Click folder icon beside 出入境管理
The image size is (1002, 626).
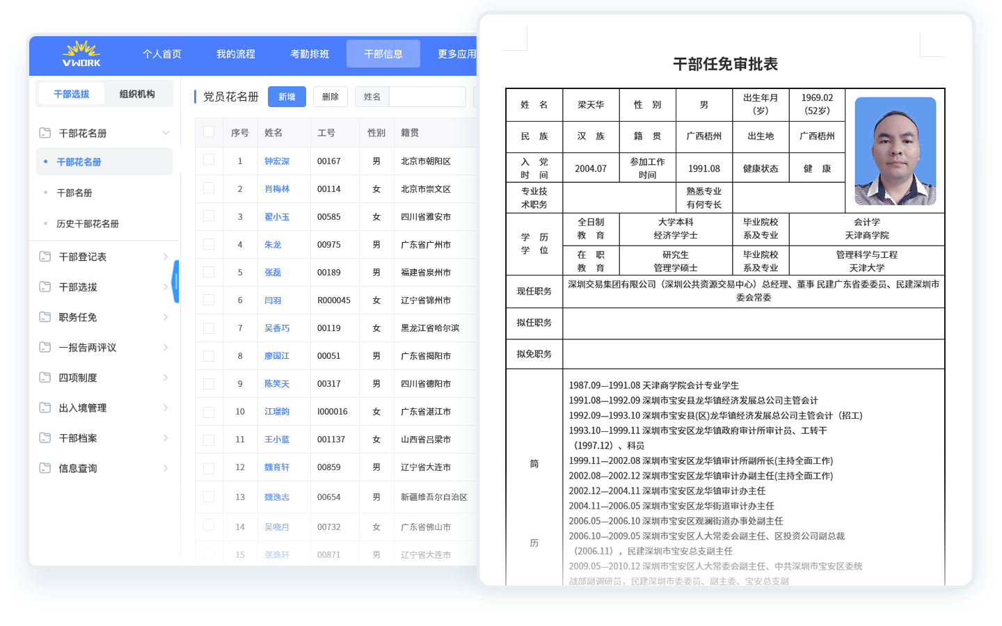(45, 408)
